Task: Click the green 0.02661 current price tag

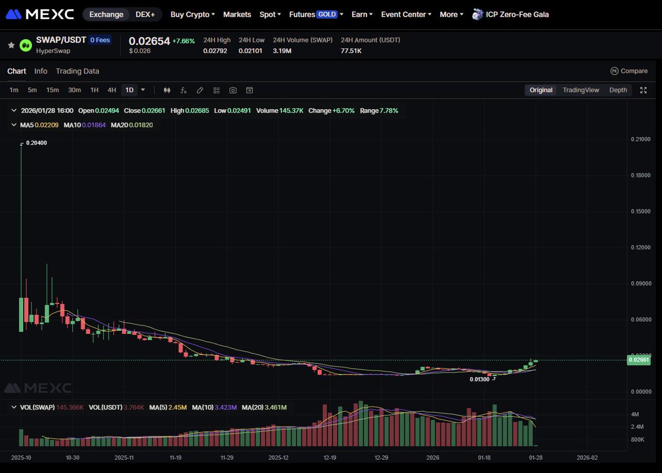Action: pos(638,360)
